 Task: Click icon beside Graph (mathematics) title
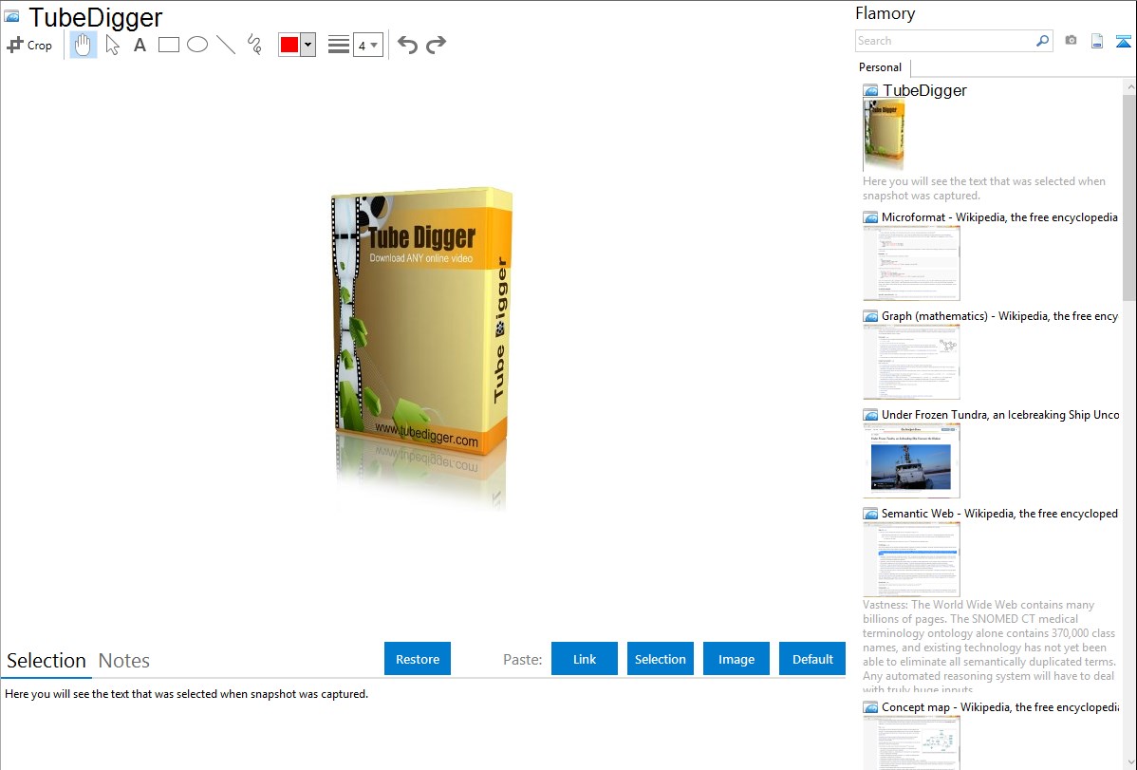[x=870, y=316]
